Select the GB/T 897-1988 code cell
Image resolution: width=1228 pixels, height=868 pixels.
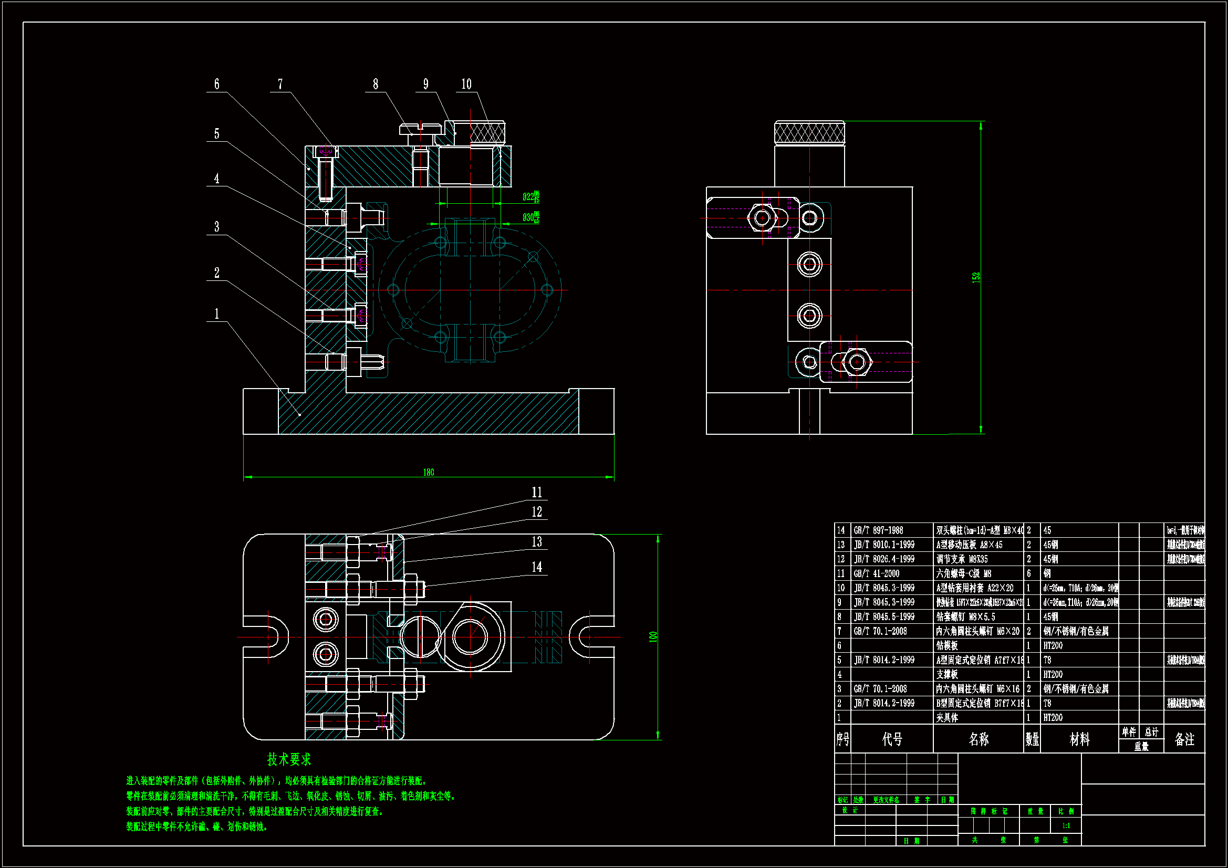[878, 530]
